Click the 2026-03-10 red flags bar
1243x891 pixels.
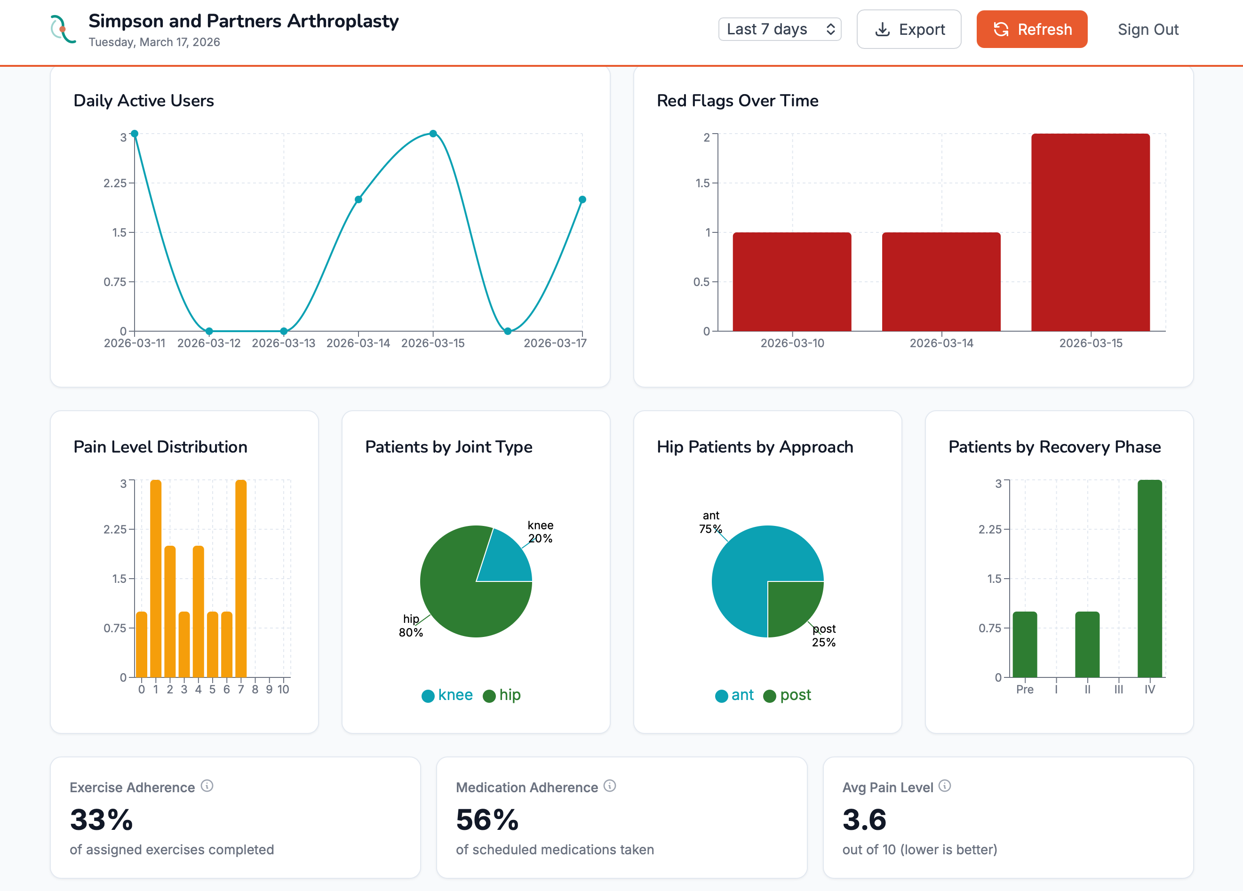pos(792,282)
